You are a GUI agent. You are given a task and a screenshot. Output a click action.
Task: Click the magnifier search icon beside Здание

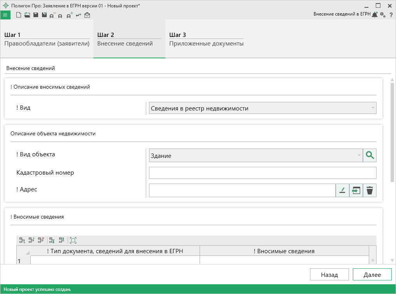point(370,156)
